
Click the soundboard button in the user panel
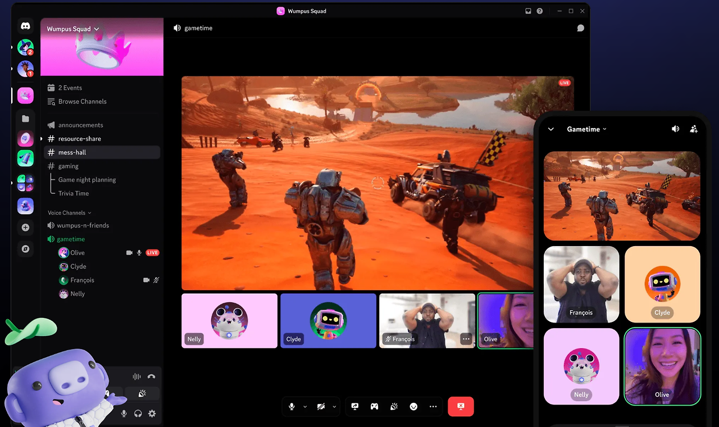pyautogui.click(x=142, y=394)
